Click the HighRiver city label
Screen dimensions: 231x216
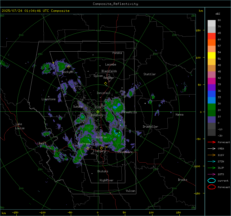pyautogui.click(x=107, y=180)
